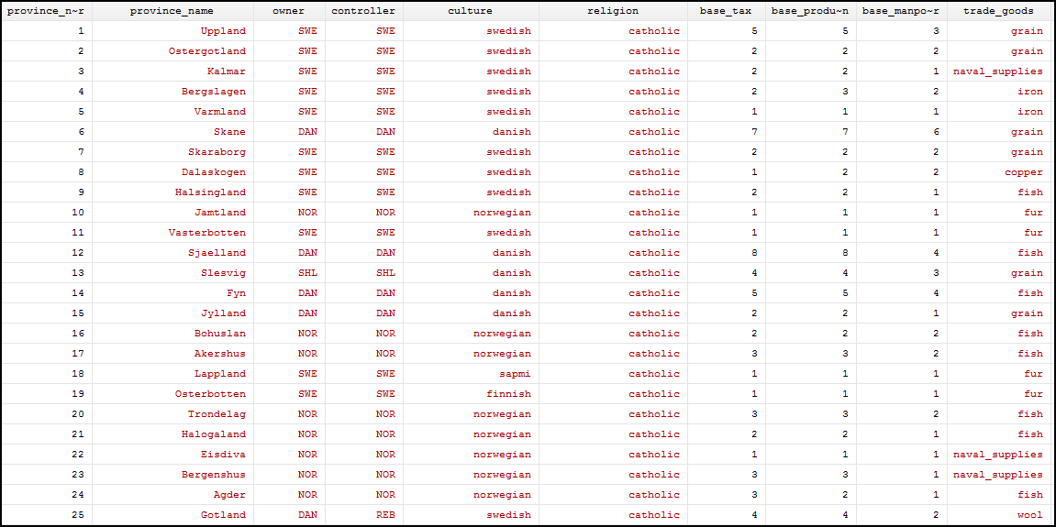Select the truncated base_manpower column header
The width and height of the screenshot is (1056, 527).
pyautogui.click(x=901, y=11)
